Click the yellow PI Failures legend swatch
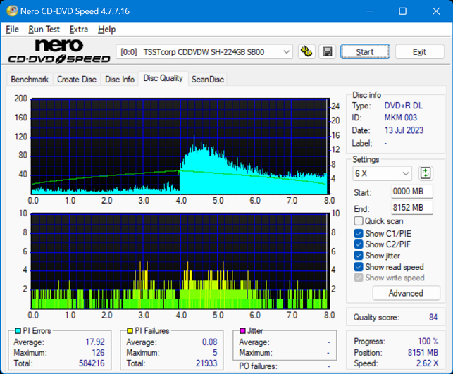 [x=130, y=330]
